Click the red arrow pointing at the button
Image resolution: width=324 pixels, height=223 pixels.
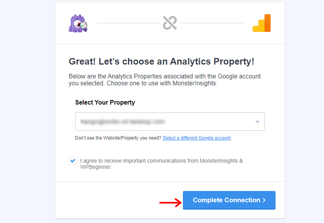pos(170,202)
